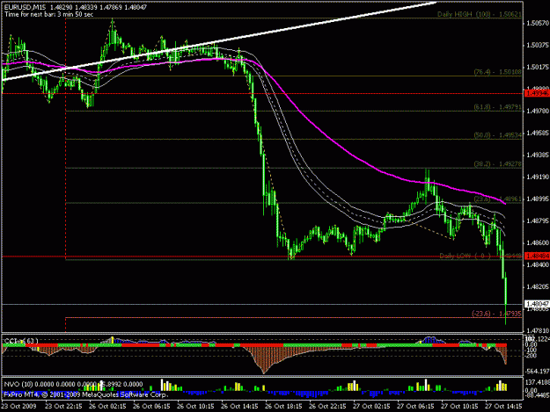Click the '27 Oct 06:15' time axis label

pos(415,406)
